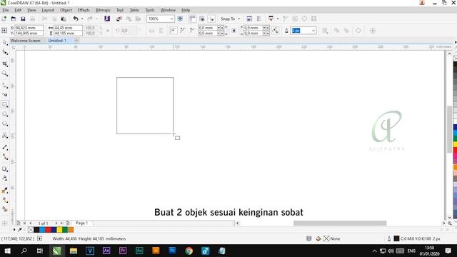Pick the black swatch in document palette
Image resolution: width=457 pixels, height=257 pixels.
36,230
